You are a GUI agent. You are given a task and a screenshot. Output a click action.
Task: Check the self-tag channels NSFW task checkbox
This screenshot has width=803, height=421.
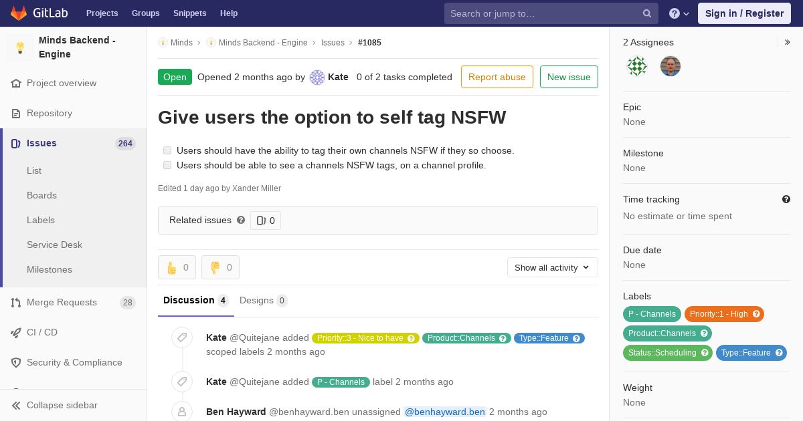[x=167, y=150]
